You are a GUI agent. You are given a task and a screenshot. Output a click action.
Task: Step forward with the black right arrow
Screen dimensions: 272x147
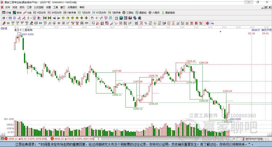click(x=59, y=18)
